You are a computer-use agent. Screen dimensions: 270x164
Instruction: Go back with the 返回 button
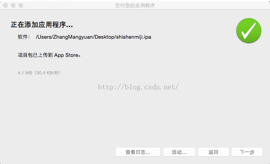tap(213, 152)
